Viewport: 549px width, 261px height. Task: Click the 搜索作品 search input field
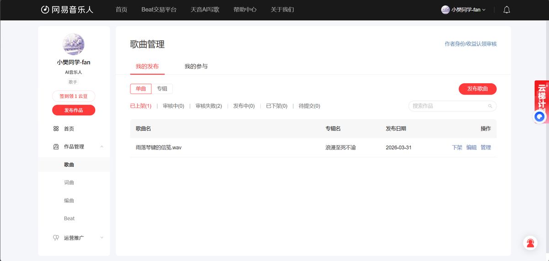click(x=448, y=106)
